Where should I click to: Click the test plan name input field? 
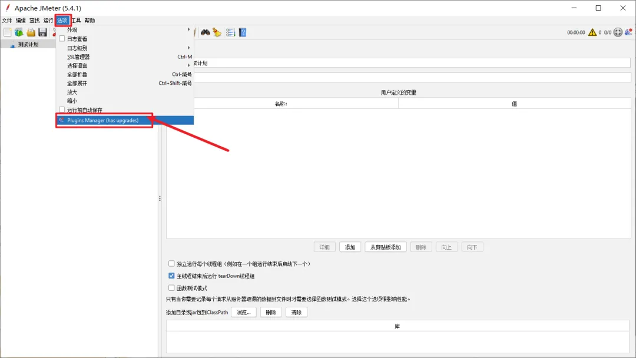pos(412,63)
